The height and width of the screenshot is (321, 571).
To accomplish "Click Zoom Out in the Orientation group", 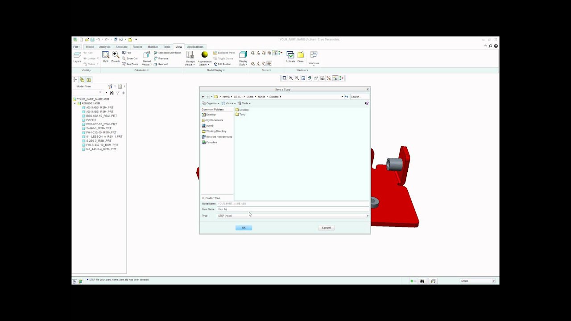I will (130, 58).
